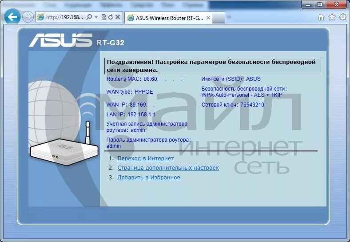
Task: Close the ASUS Wireless Router tab
Action: (208, 18)
